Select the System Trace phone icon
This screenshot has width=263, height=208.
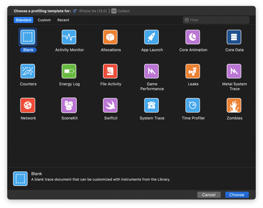point(152,105)
